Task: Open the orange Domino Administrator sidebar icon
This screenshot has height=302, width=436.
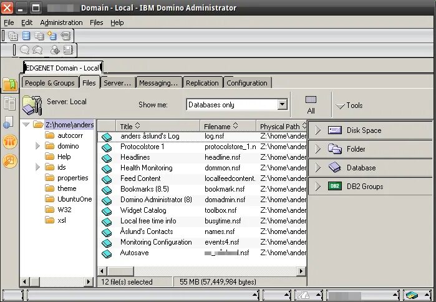Action: [x=10, y=142]
